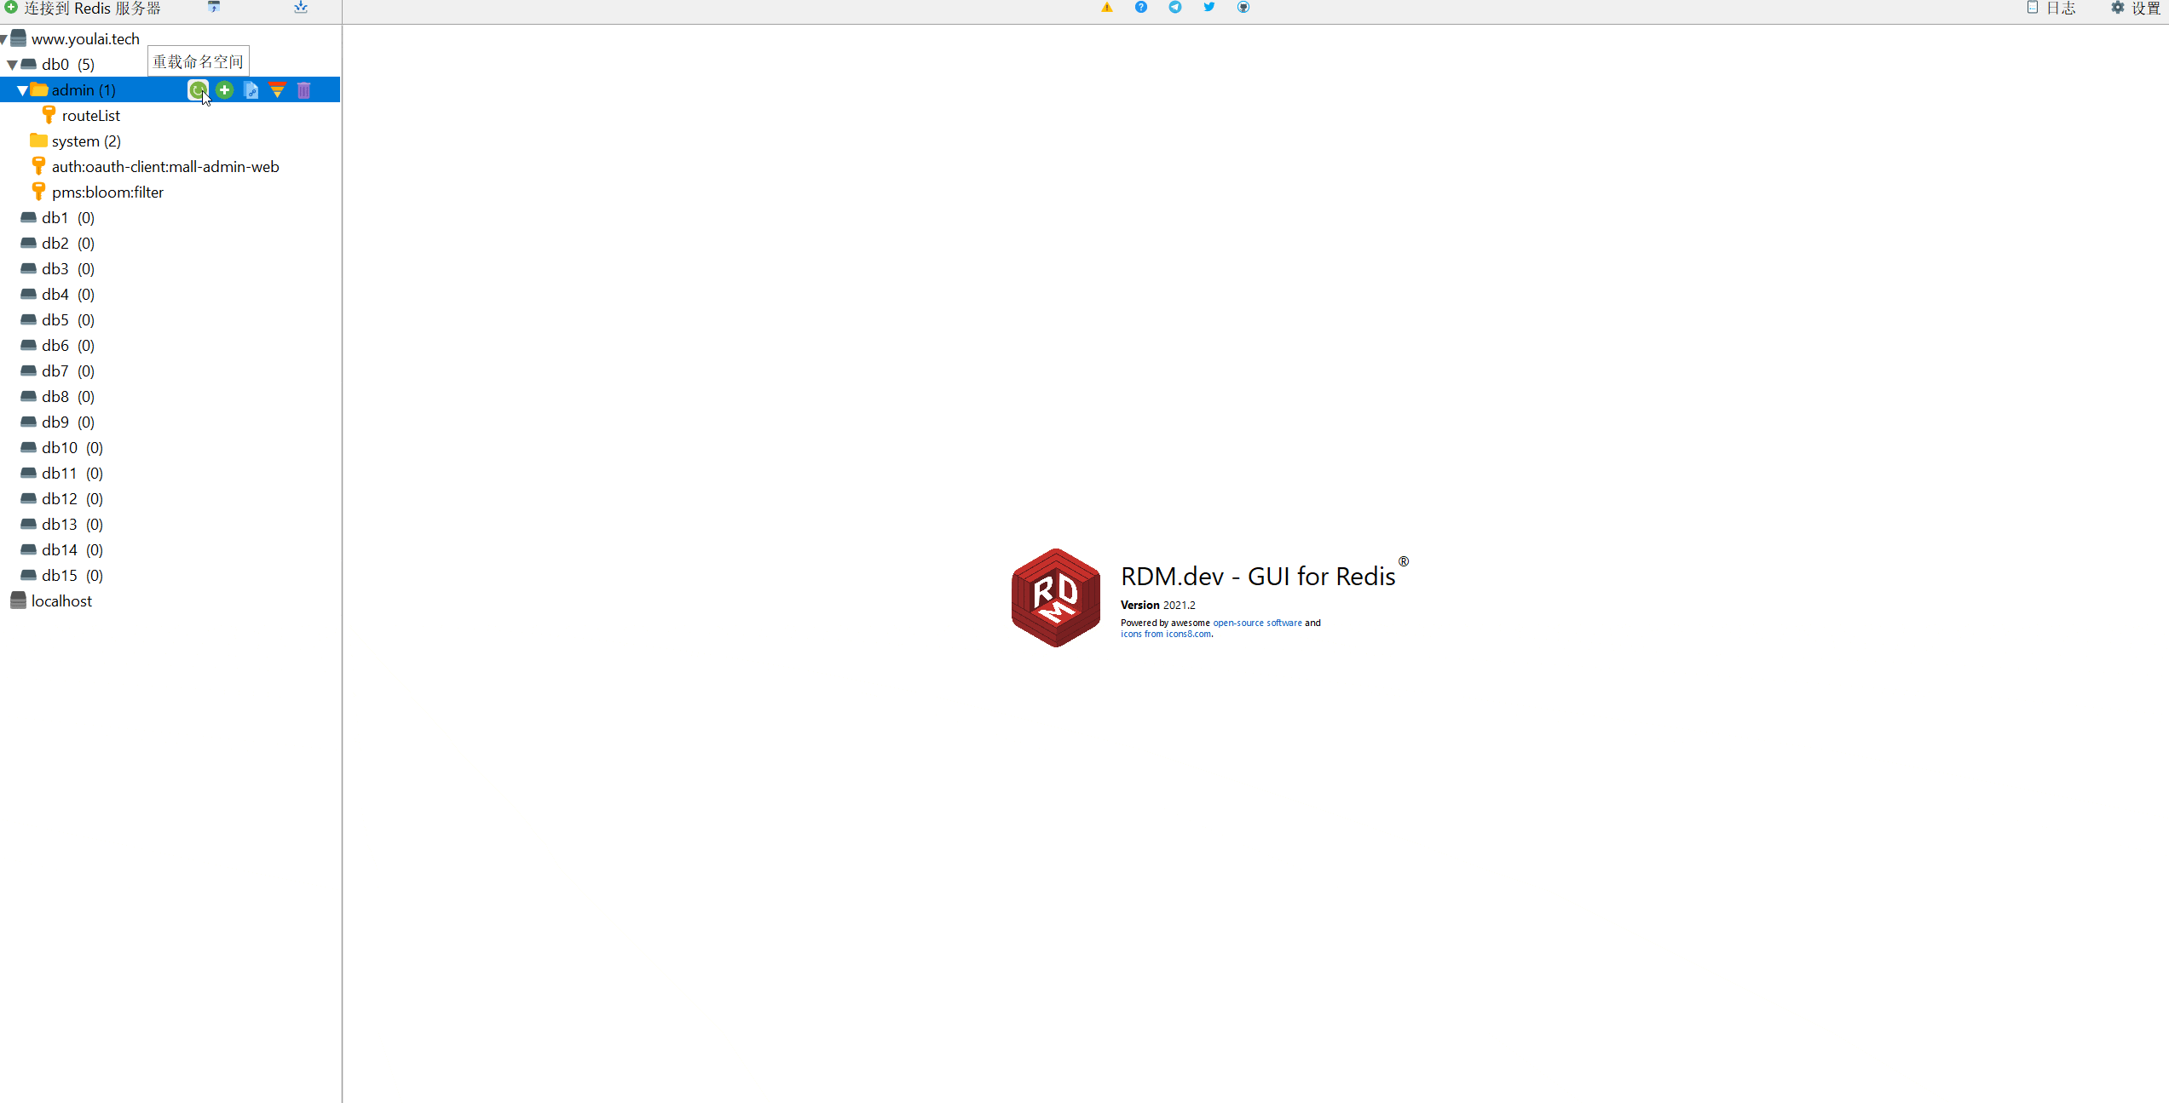Screen dimensions: 2169x1103
Task: Open the blue question mark help icon
Action: point(1141,7)
